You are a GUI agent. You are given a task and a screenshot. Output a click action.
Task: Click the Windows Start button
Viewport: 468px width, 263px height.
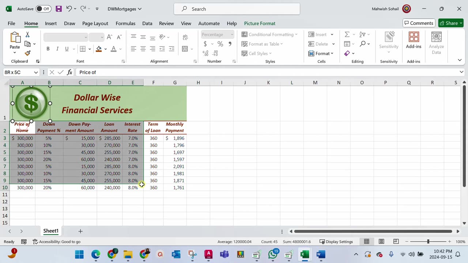click(x=79, y=254)
